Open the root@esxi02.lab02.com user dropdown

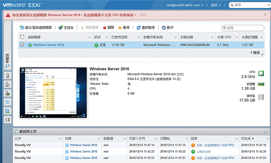(185, 5)
